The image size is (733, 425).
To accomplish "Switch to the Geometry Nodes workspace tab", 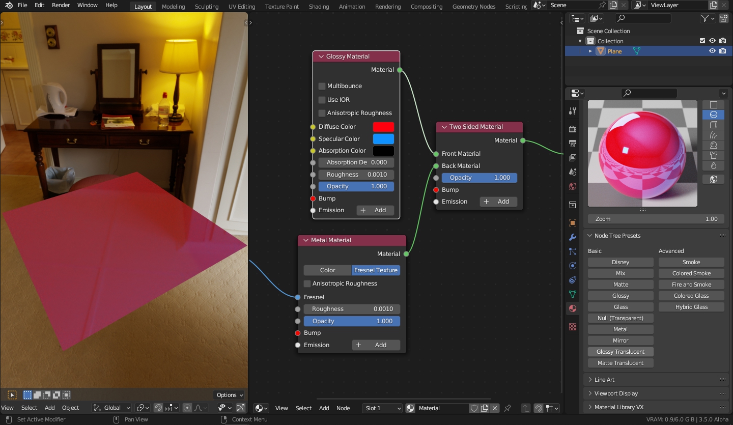I will (474, 7).
